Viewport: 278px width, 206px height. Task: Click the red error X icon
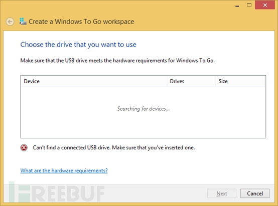(x=24, y=147)
